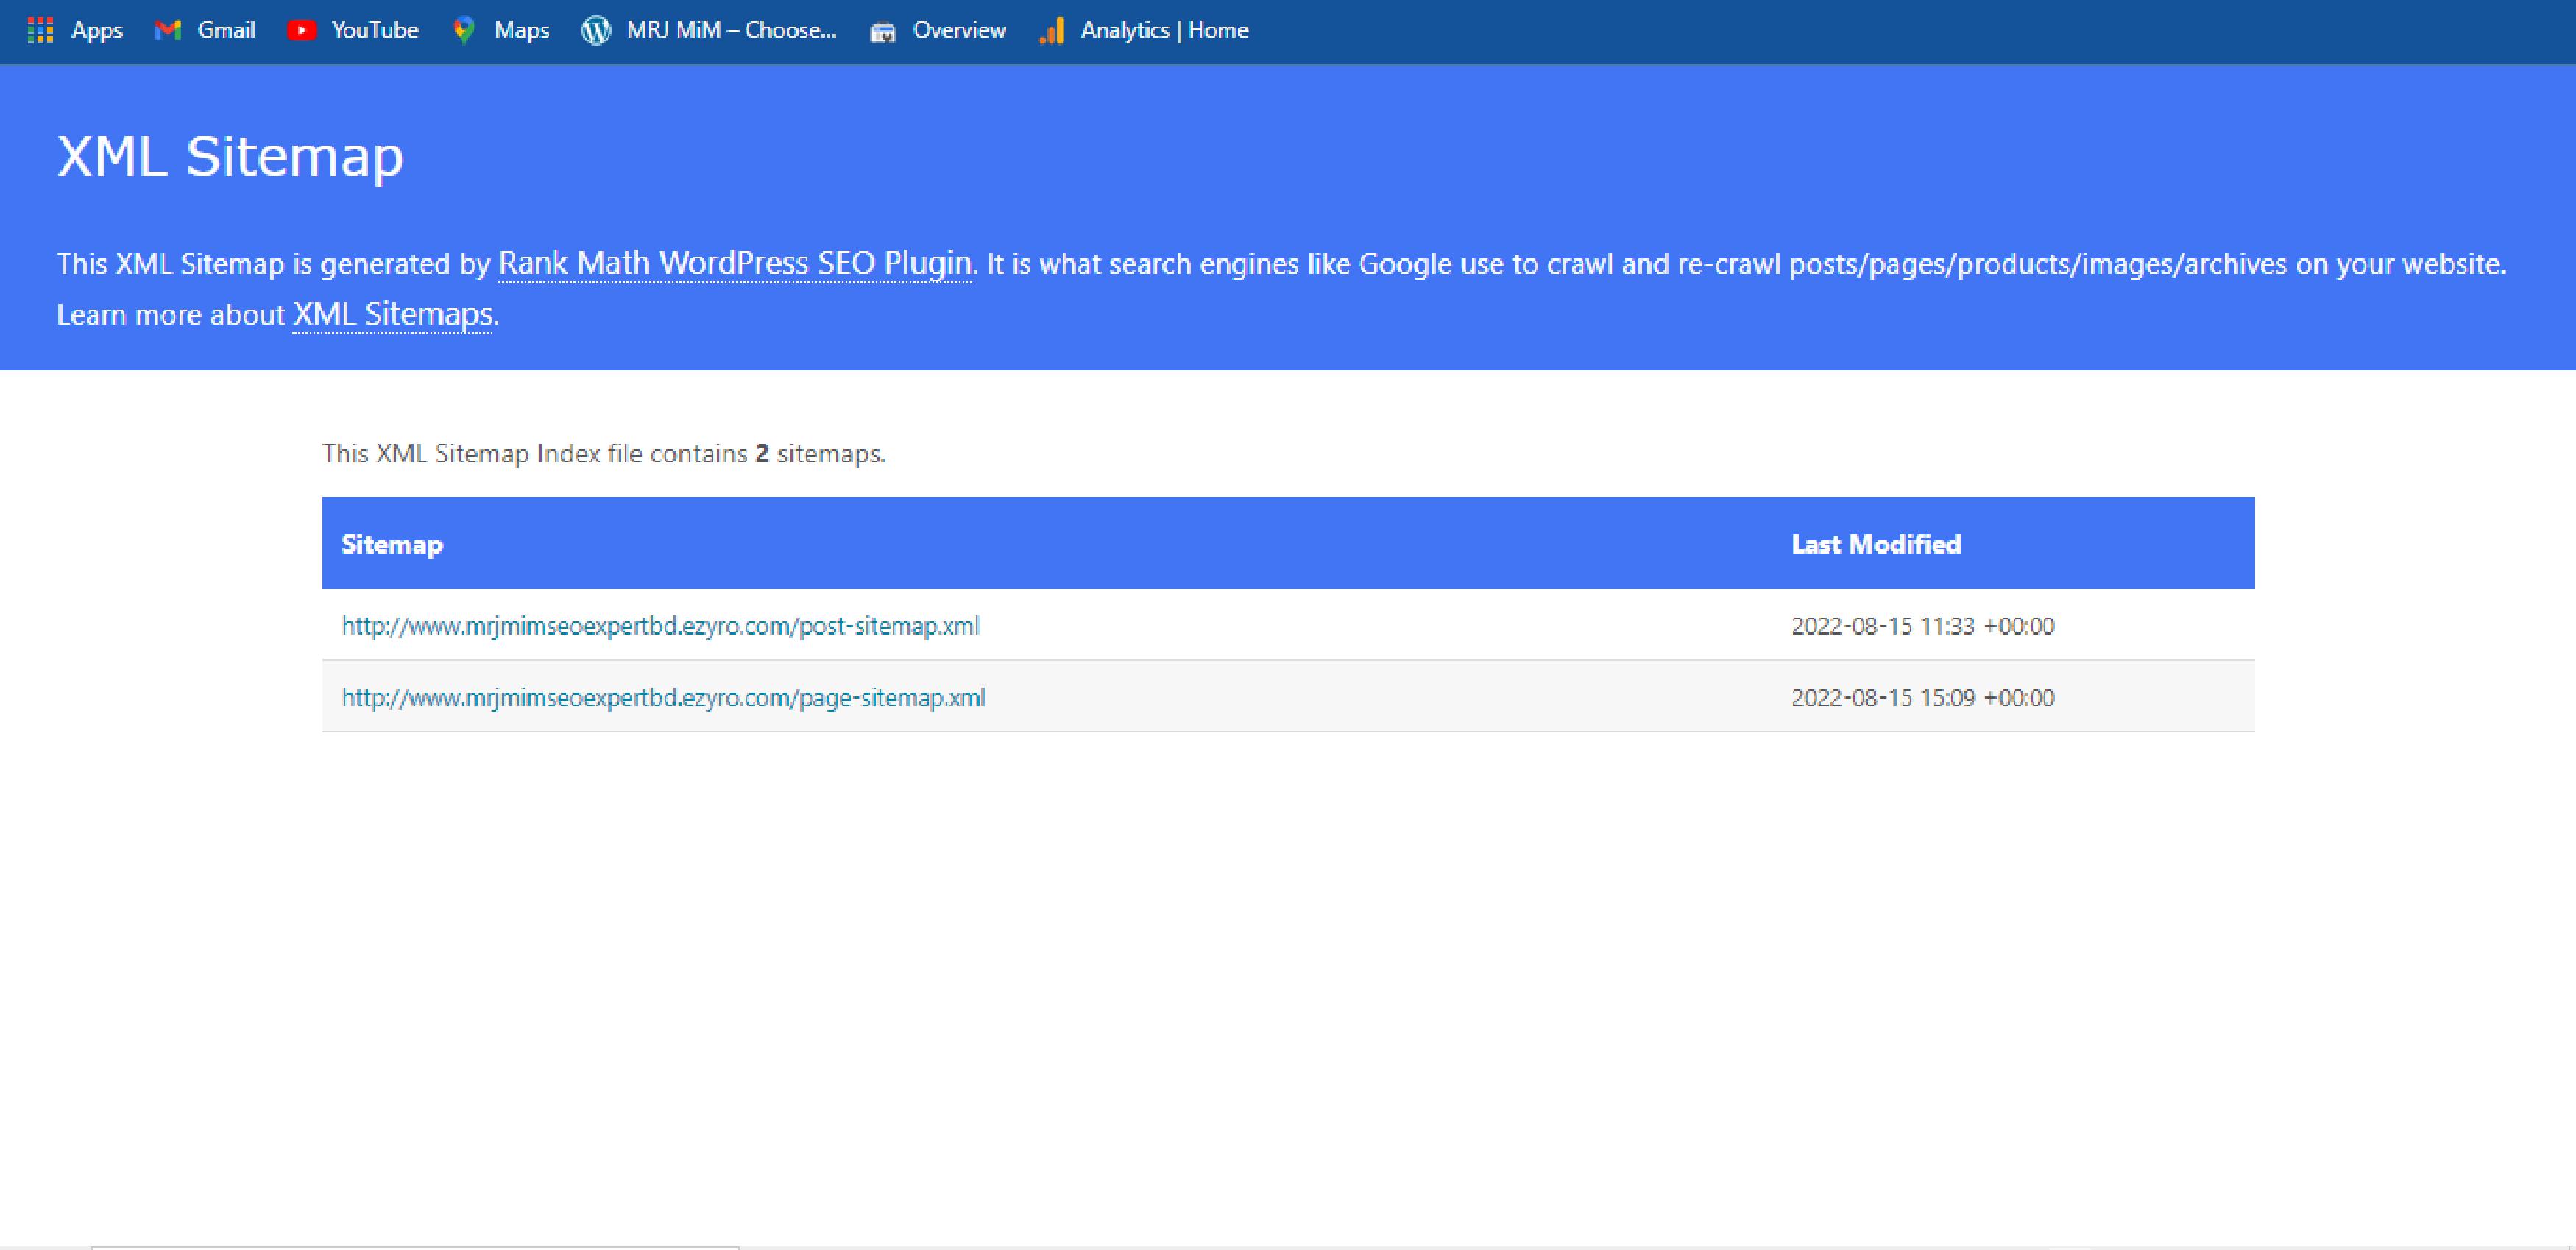
Task: Click the Analytics bar-chart icon
Action: pyautogui.click(x=1051, y=32)
